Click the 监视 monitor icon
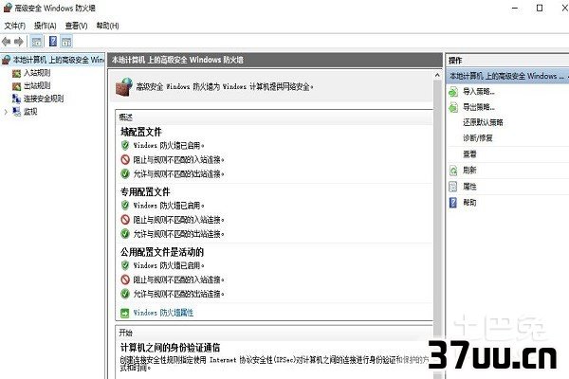Image resolution: width=569 pixels, height=379 pixels. point(16,112)
